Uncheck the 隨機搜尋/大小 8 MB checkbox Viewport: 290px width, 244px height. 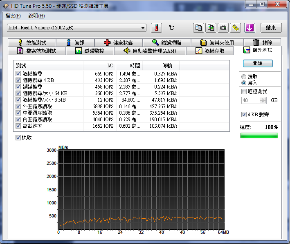[18, 100]
